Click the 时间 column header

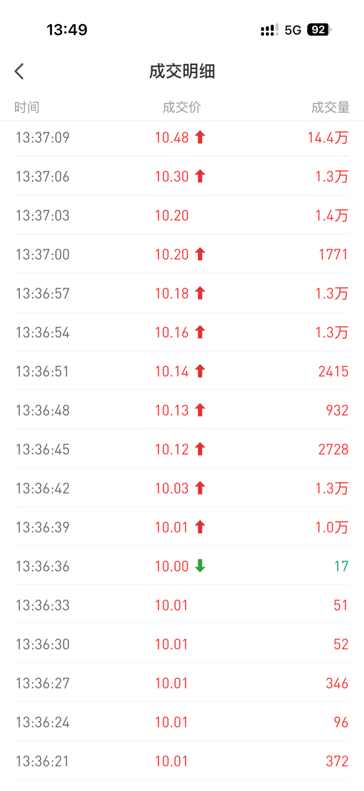click(x=27, y=107)
